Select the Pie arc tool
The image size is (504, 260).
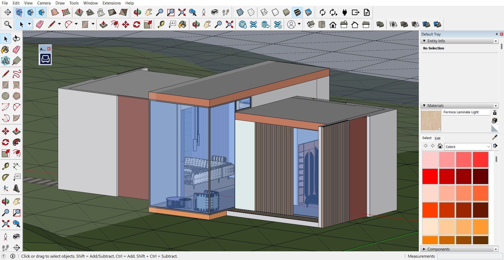[16, 118]
